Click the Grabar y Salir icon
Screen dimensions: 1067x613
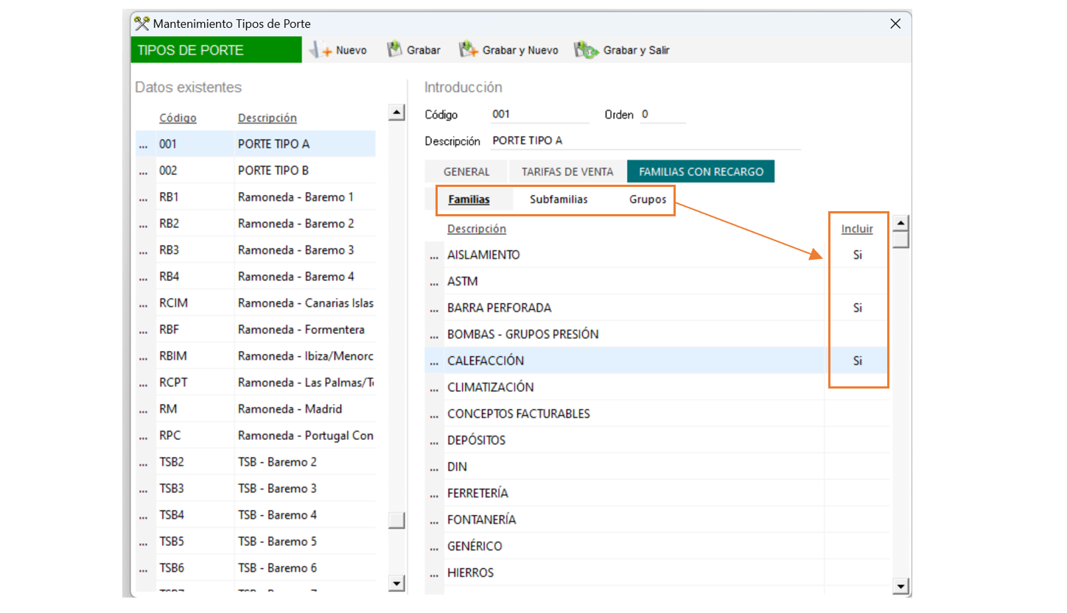587,50
